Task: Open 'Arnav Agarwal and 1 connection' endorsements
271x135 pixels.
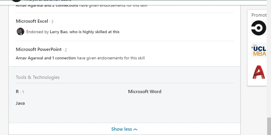Action: 46,58
